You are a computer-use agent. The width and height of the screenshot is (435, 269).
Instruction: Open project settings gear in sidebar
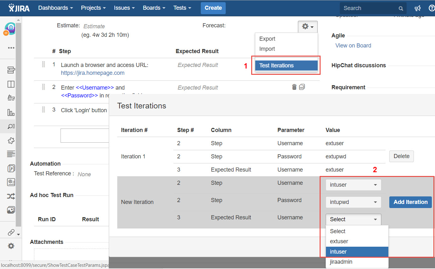[x=11, y=246]
